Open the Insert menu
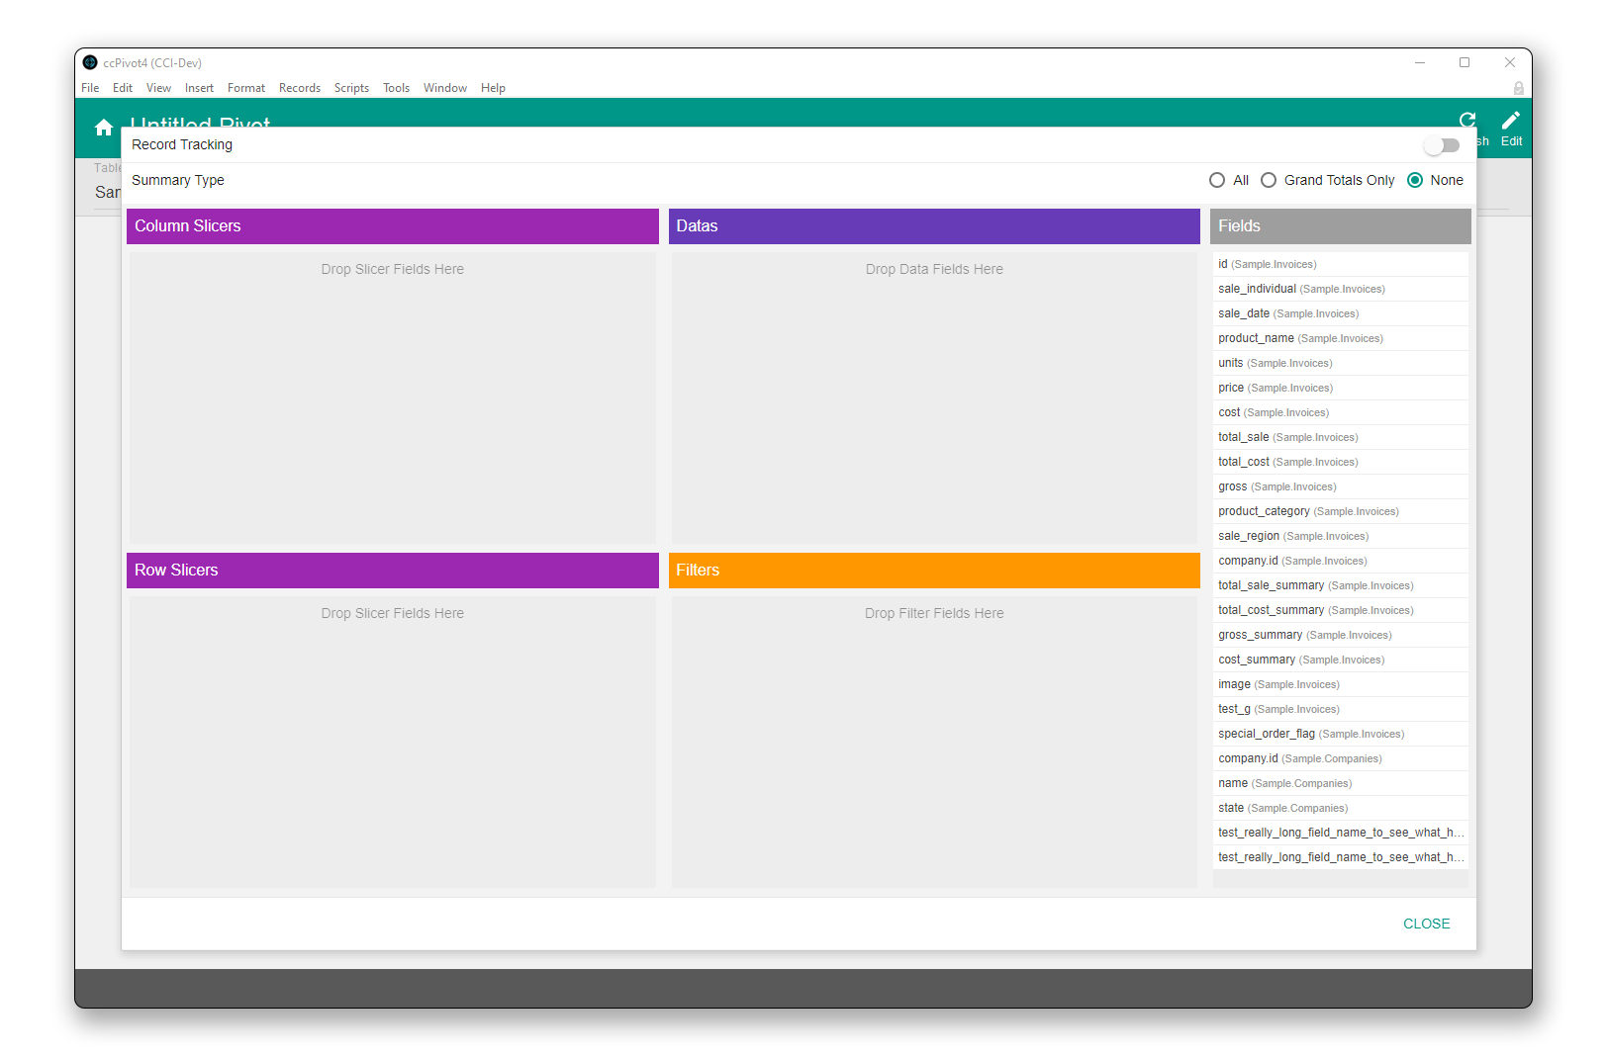Image resolution: width=1607 pixels, height=1058 pixels. coord(199,88)
